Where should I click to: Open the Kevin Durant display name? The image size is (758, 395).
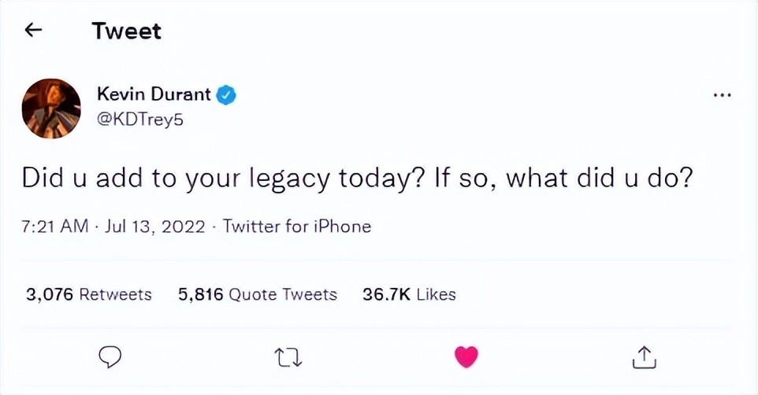[x=154, y=94]
